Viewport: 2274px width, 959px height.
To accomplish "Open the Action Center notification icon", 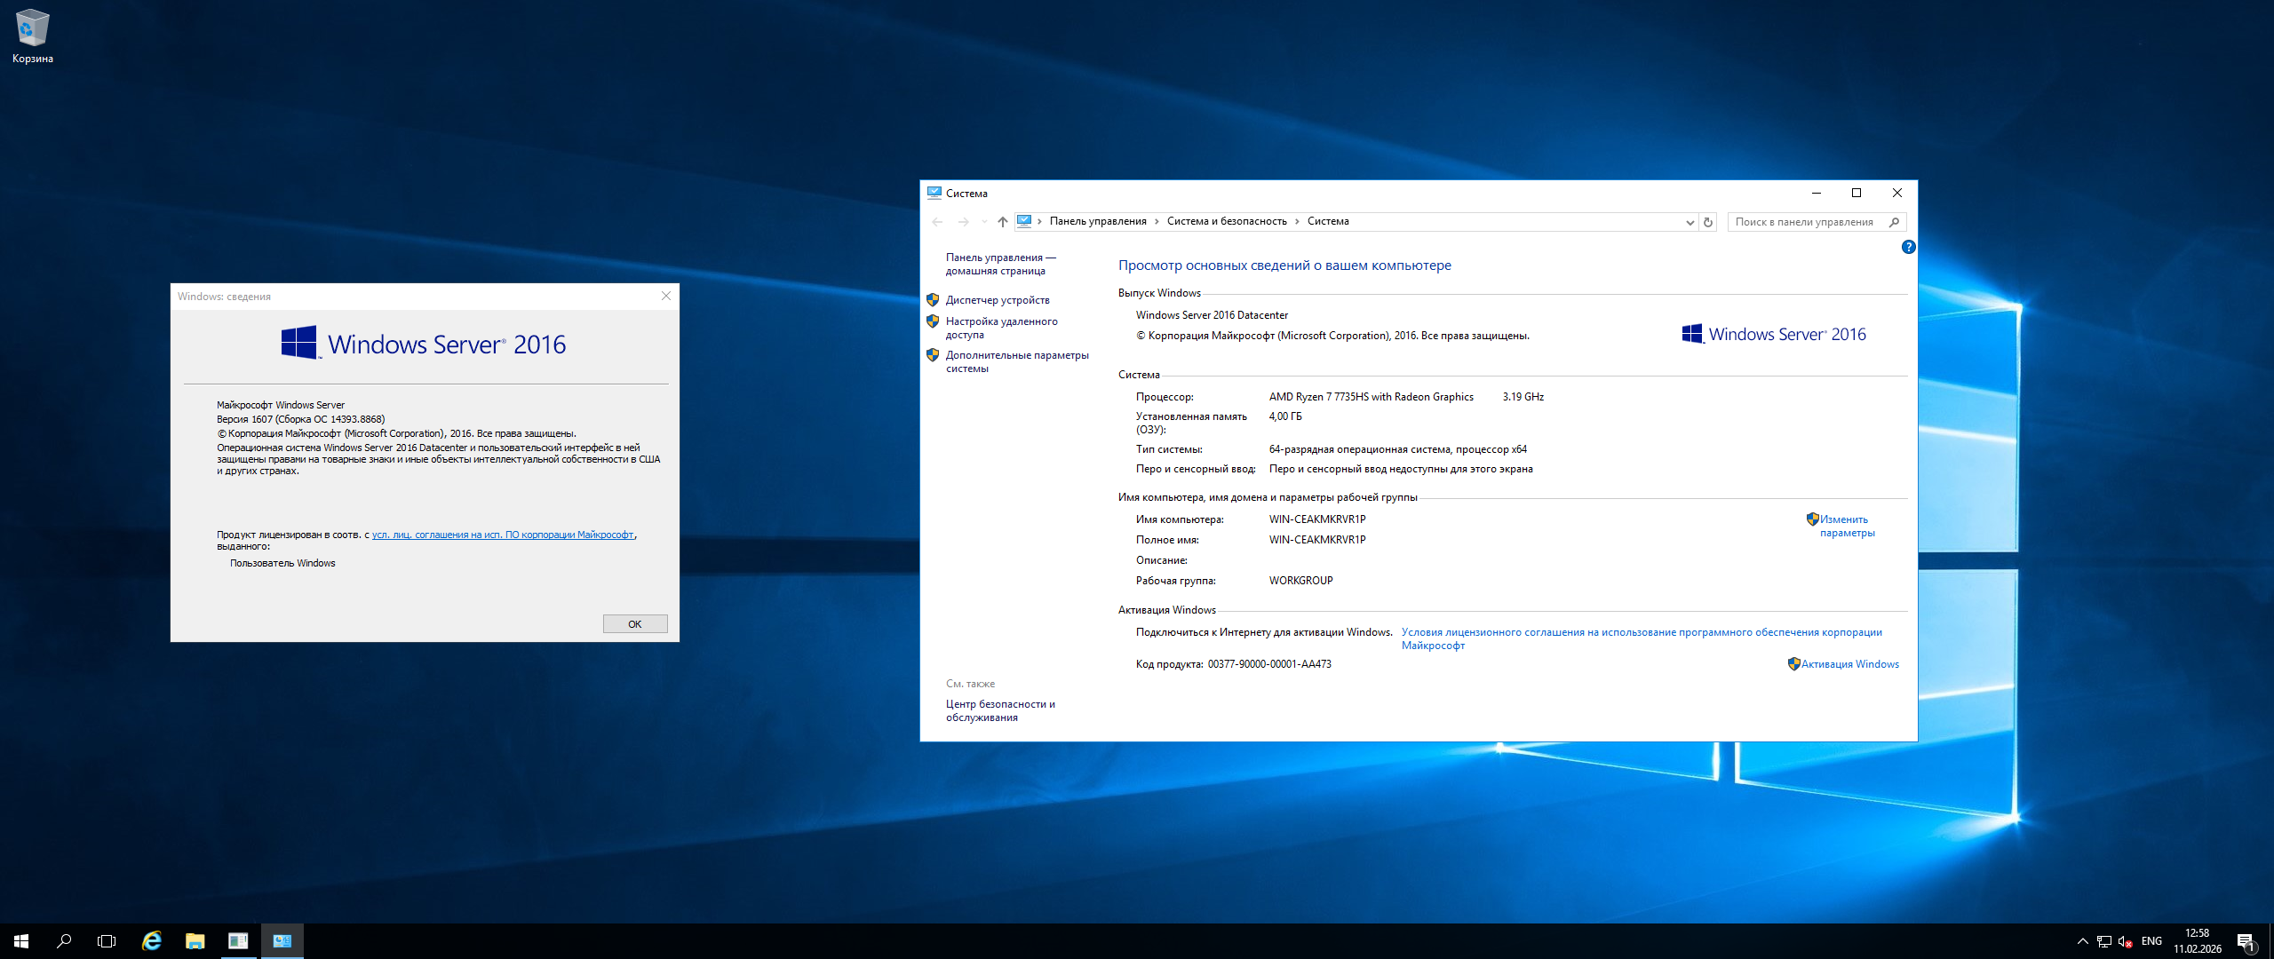I will (x=2246, y=941).
